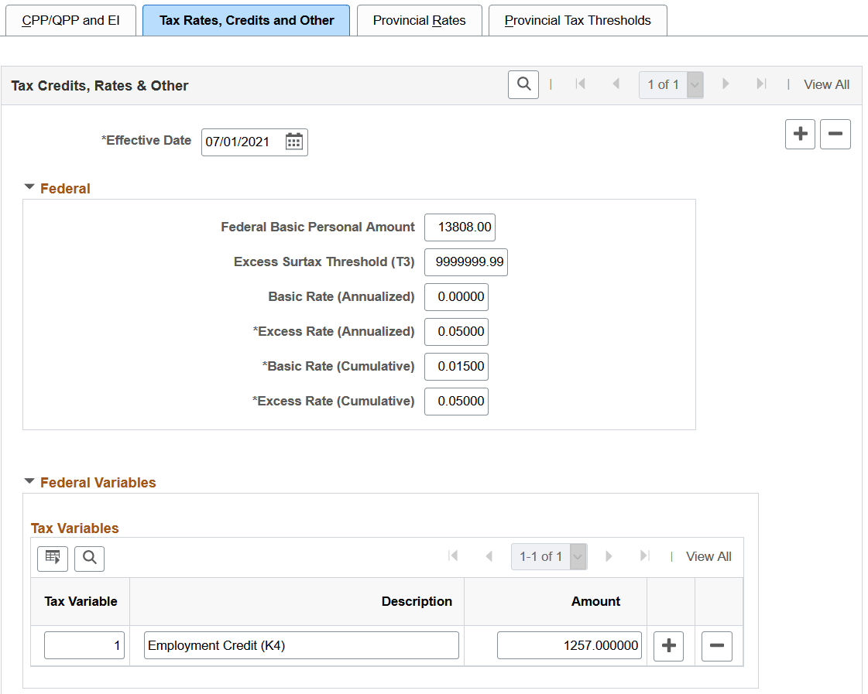Viewport: 868px width, 694px height.
Task: Open the Provincial Rates tab
Action: click(419, 20)
